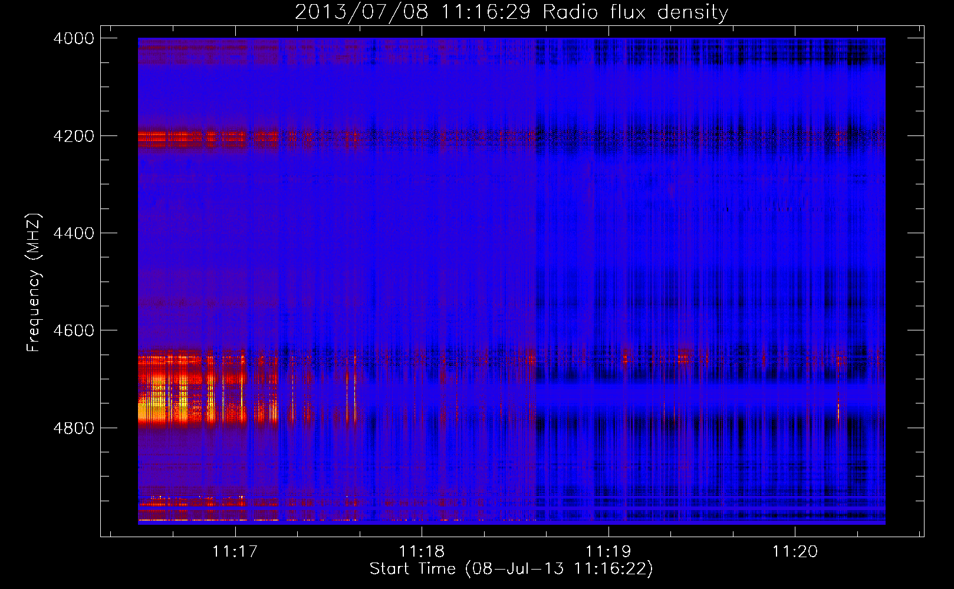Click the 'Start Time (08-Jul-13 11:16:22)' x-axis label
954x589 pixels.
(511, 569)
